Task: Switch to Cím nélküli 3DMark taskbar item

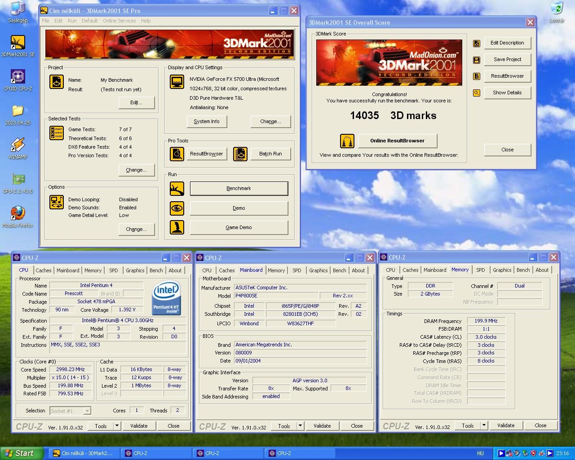Action: pos(85,453)
